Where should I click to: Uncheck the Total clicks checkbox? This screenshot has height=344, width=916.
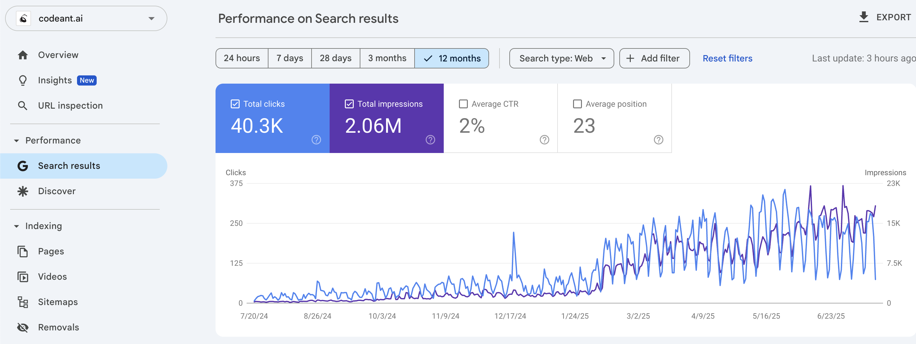[235, 104]
